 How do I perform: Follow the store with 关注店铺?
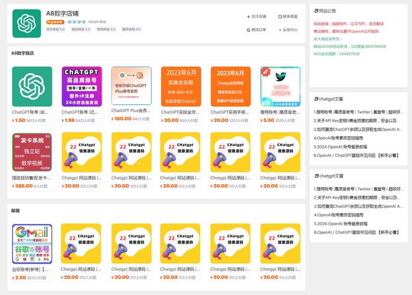(256, 17)
